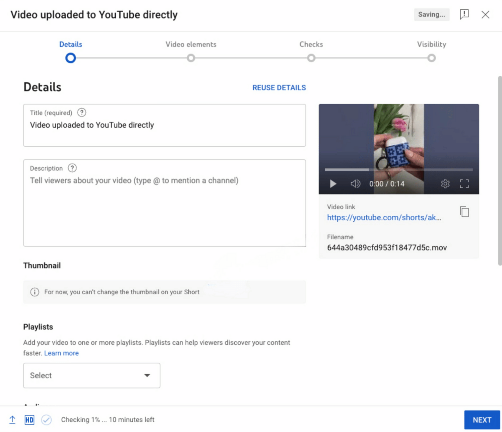Image resolution: width=502 pixels, height=432 pixels.
Task: Open the YouTube shorts video link
Action: [384, 217]
